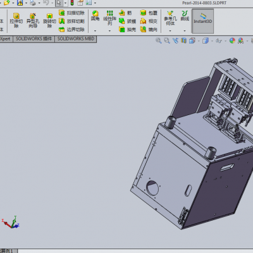Viewport: 253px width, 253px height.
Task: Select the Extruded Cut (拉伸切除) tool
Action: 16,20
